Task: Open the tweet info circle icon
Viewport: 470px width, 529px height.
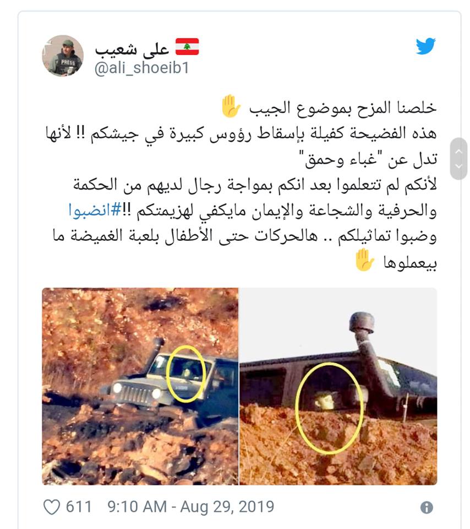Action: [x=427, y=508]
